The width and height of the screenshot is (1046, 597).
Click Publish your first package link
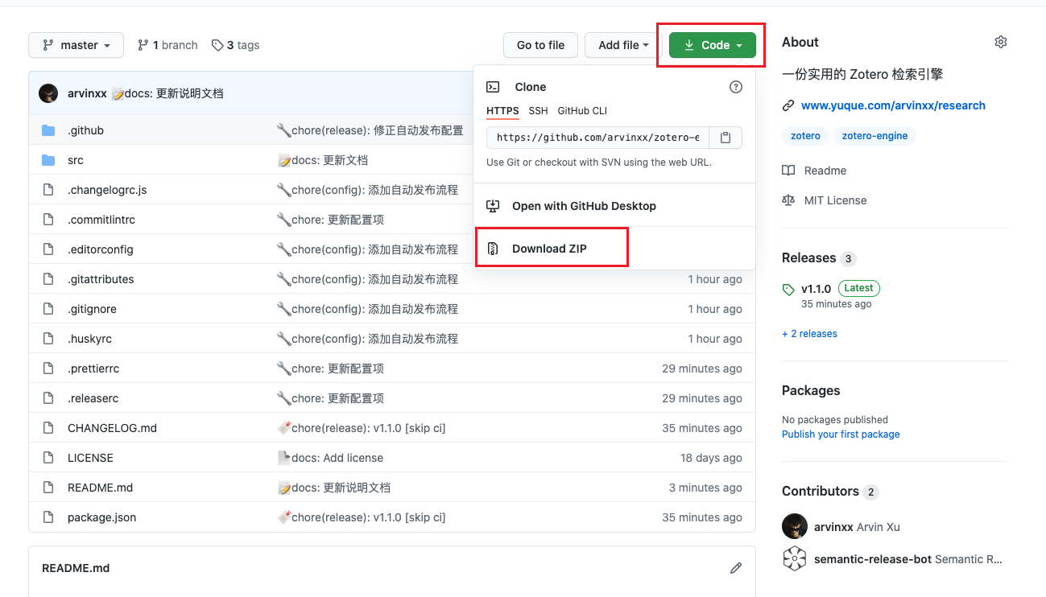[841, 434]
